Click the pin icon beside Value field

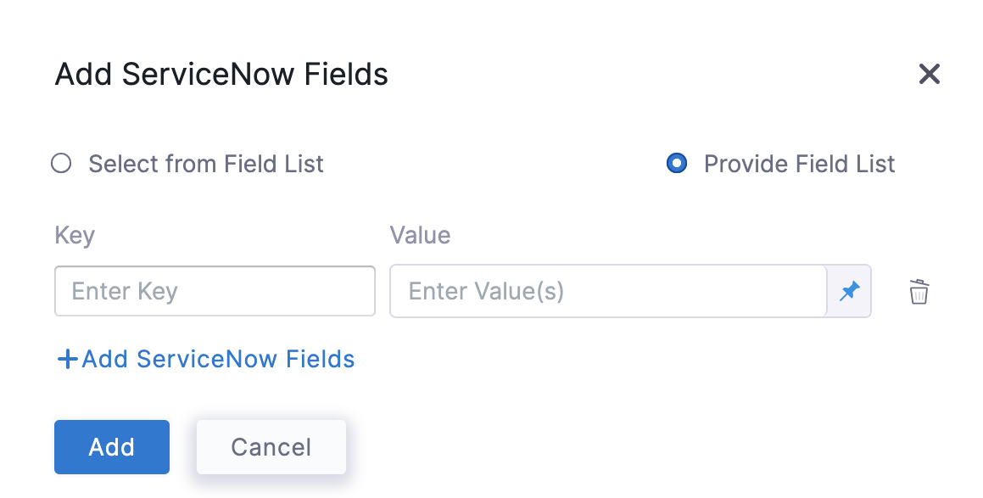tap(849, 292)
